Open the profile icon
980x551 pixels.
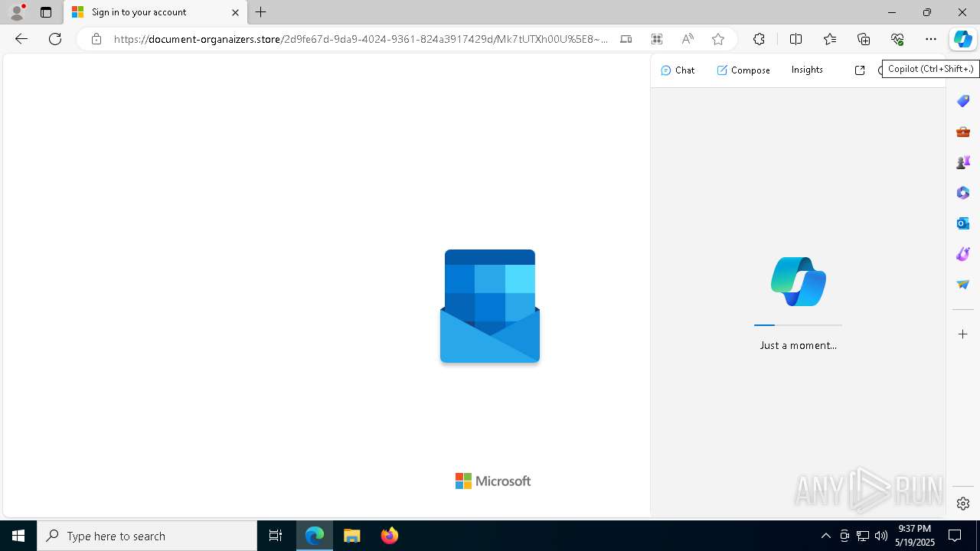click(x=17, y=12)
